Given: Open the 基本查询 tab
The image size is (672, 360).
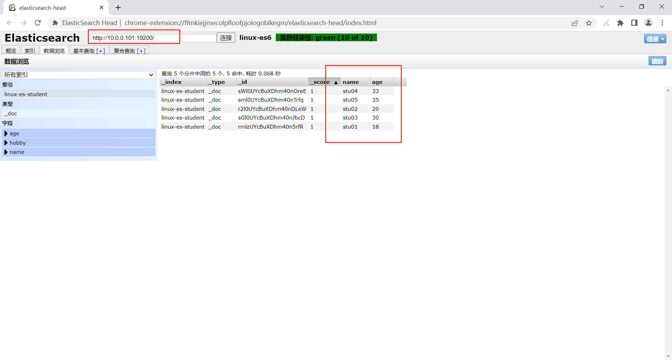Looking at the screenshot, I should pyautogui.click(x=84, y=51).
